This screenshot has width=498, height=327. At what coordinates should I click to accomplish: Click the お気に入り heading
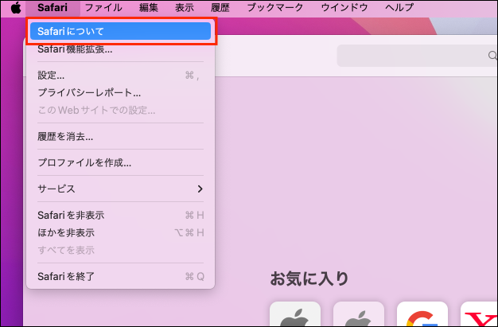(x=309, y=278)
